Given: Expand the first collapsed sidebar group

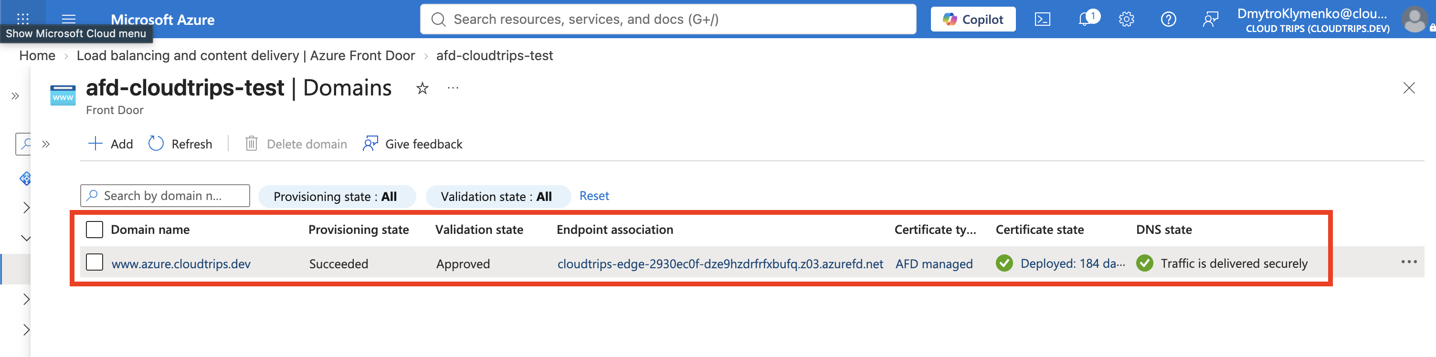Looking at the screenshot, I should pyautogui.click(x=26, y=208).
